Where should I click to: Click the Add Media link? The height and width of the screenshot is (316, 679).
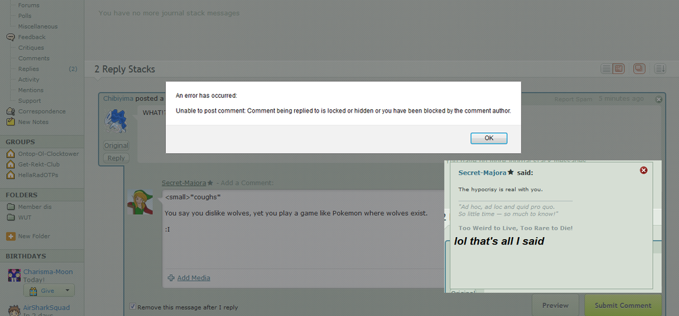coord(193,278)
